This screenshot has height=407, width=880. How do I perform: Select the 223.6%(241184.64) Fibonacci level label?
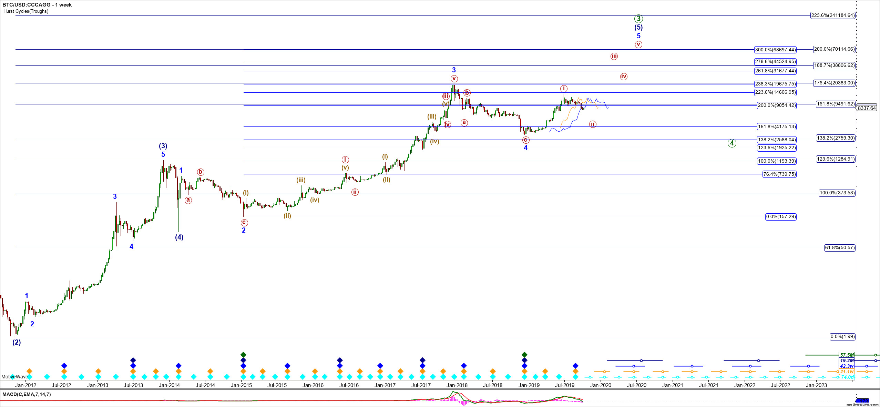(x=832, y=15)
